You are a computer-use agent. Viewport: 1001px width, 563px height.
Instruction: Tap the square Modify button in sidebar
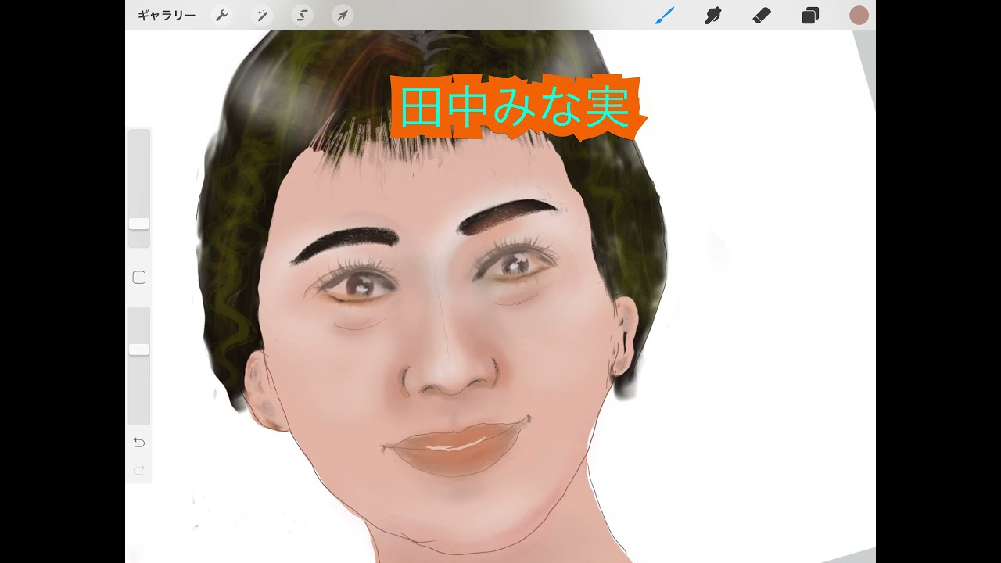(x=139, y=278)
